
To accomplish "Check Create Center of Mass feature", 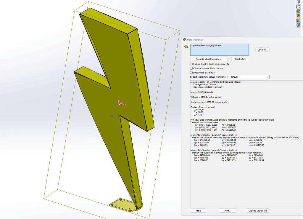I will click(x=191, y=68).
